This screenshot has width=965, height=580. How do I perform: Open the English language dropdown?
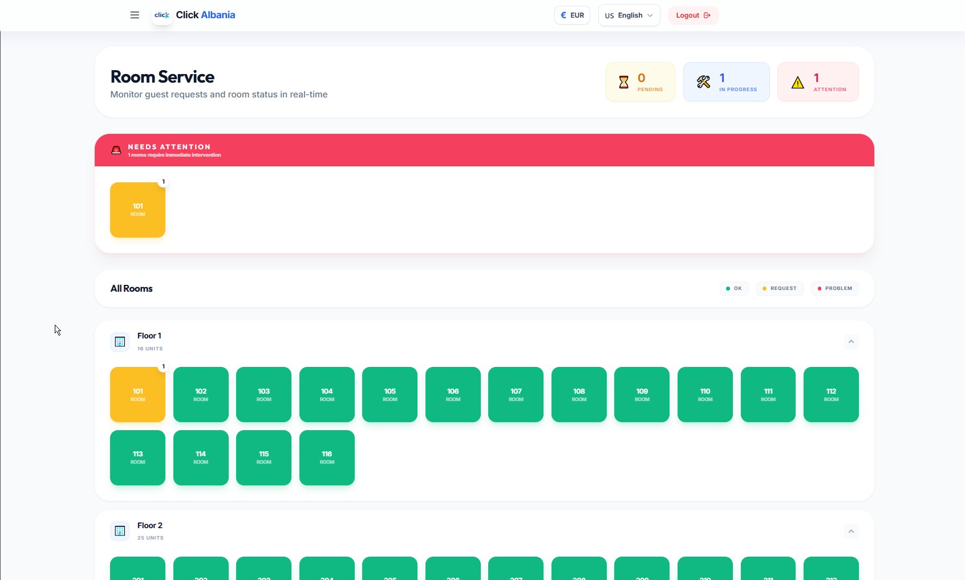click(x=629, y=15)
